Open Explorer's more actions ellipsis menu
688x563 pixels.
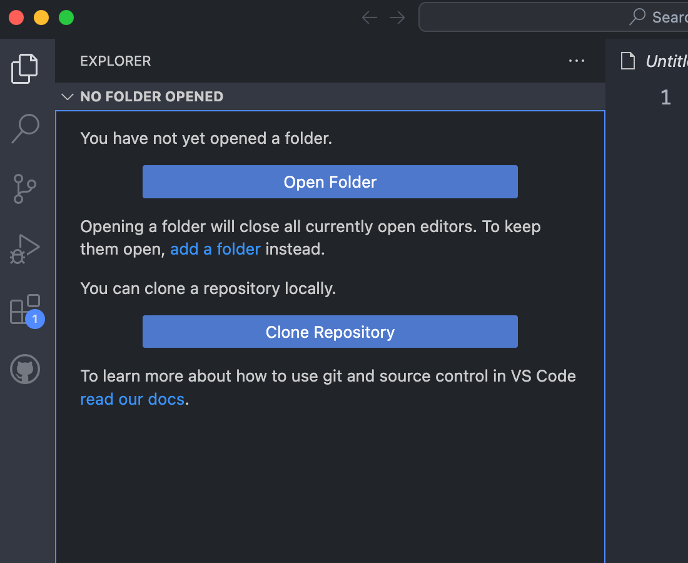(576, 61)
